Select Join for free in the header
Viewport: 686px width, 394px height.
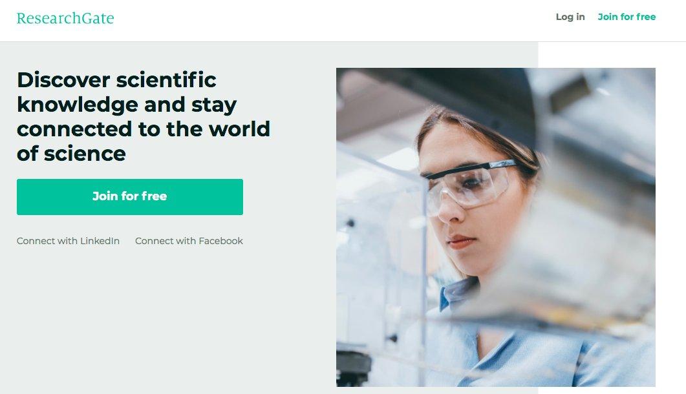pos(627,17)
